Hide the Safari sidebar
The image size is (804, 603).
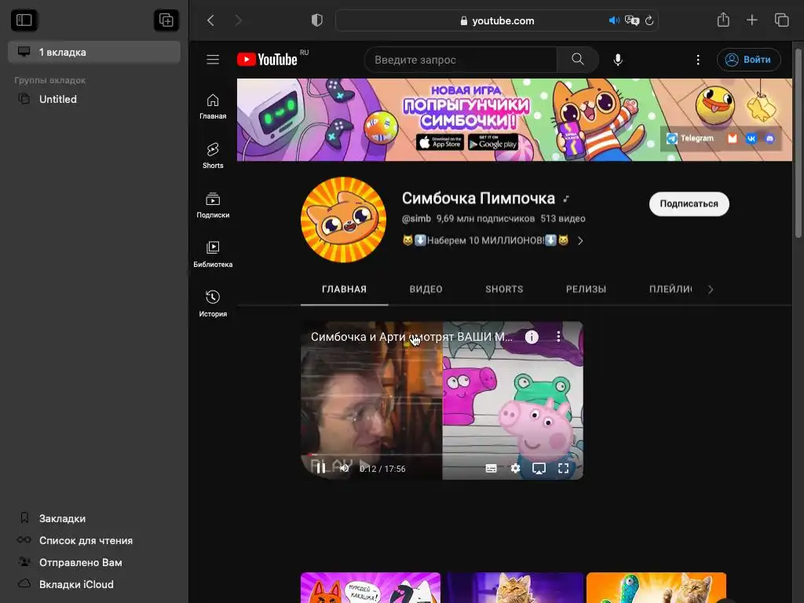tap(24, 20)
